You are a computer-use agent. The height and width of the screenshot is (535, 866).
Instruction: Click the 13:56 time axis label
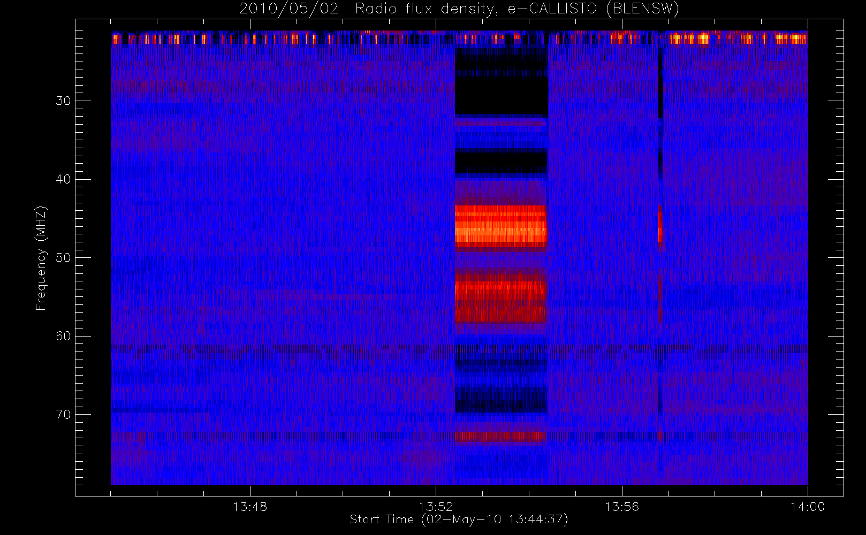coord(622,507)
